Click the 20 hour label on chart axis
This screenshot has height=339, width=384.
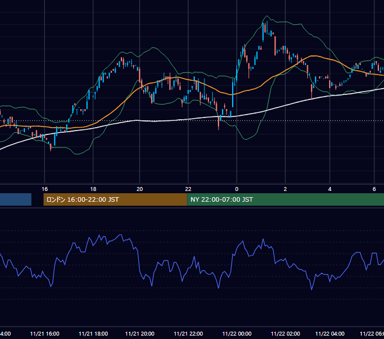click(139, 189)
